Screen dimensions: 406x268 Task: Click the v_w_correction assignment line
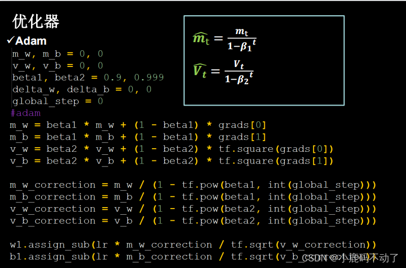coord(193,209)
